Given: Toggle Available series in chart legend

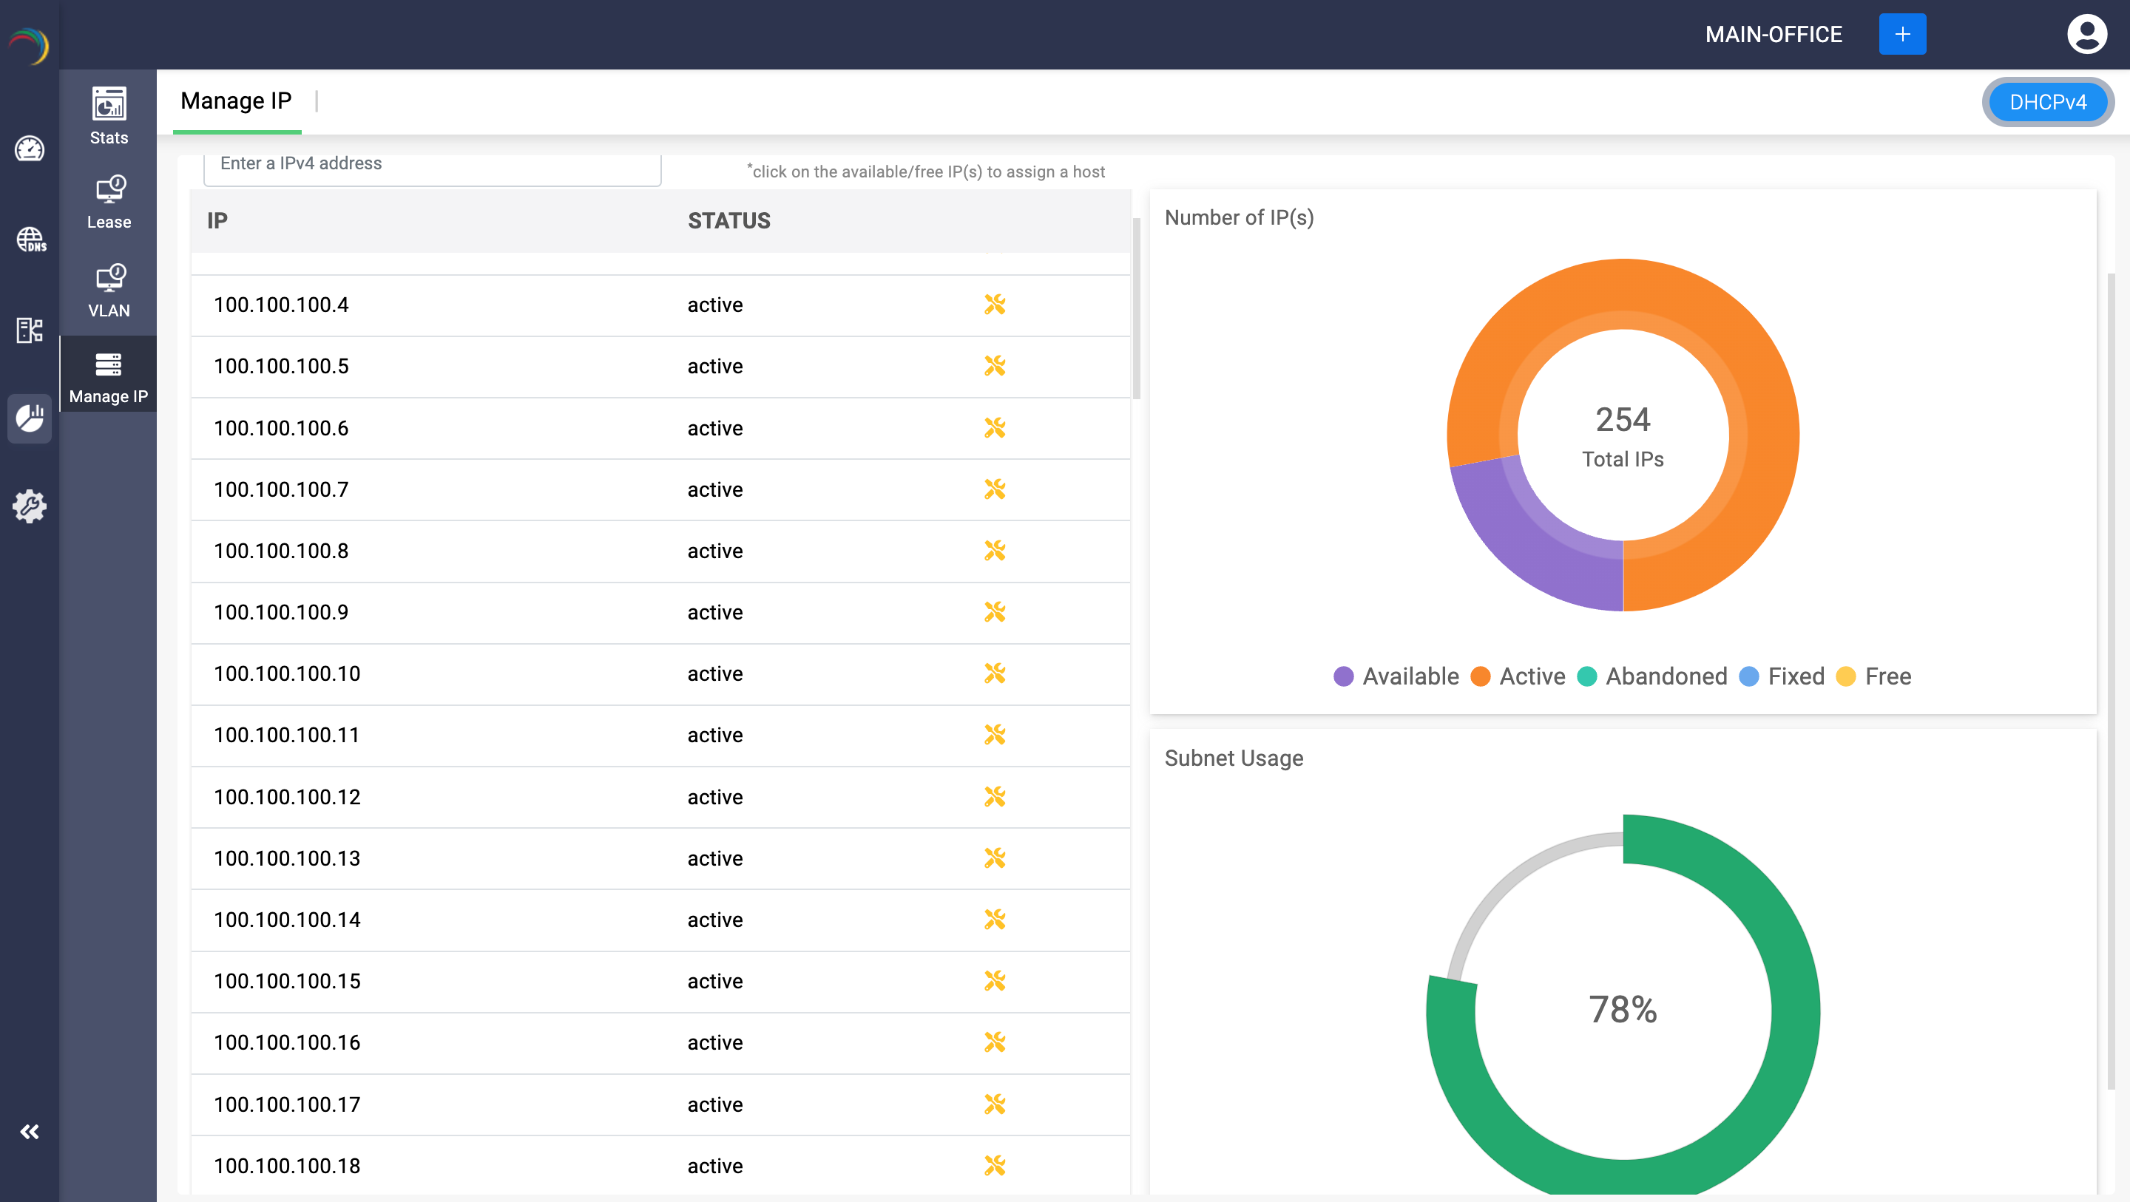Looking at the screenshot, I should 1396,676.
